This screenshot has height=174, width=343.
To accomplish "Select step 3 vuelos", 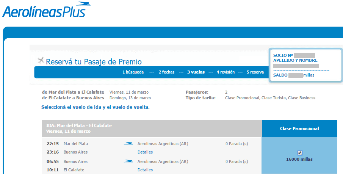I will tap(196, 72).
